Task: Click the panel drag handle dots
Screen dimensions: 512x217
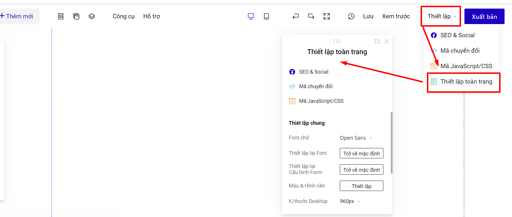Action: (337, 41)
